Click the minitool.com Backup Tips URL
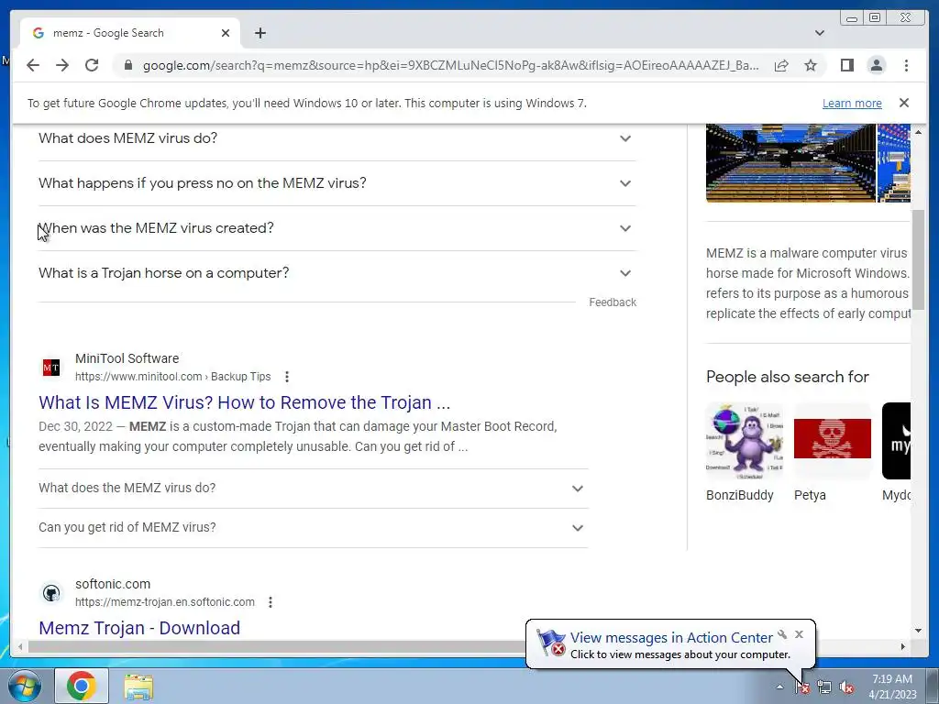Screen dimensions: 939x704 pos(172,377)
